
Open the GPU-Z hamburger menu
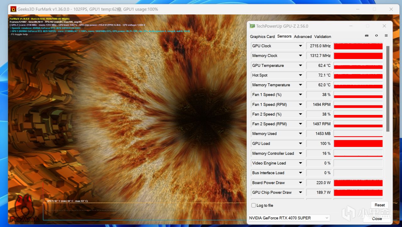click(386, 36)
